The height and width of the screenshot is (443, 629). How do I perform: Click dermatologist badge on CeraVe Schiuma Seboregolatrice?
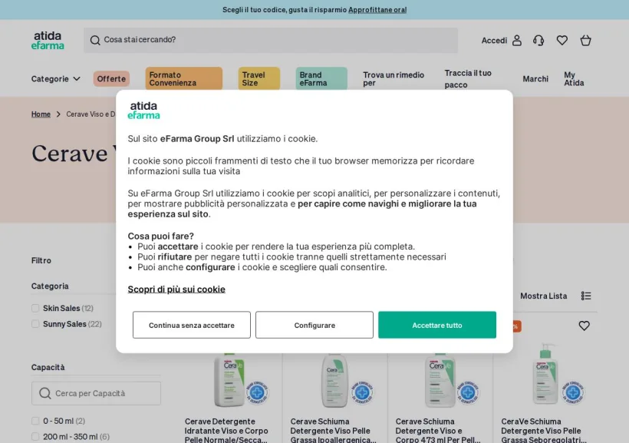click(x=573, y=392)
